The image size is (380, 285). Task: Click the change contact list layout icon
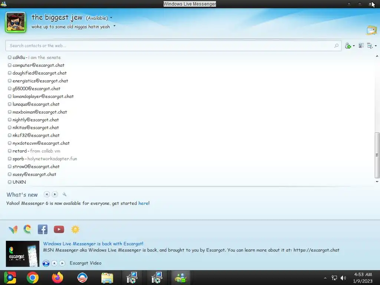(361, 46)
